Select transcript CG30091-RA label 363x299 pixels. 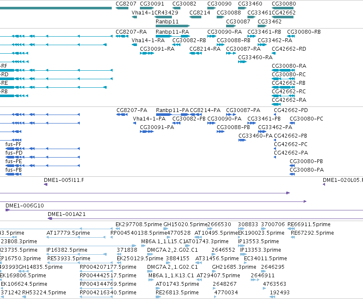coord(157,49)
